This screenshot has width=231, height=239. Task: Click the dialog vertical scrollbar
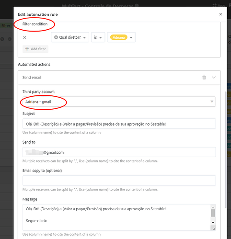click(x=225, y=150)
